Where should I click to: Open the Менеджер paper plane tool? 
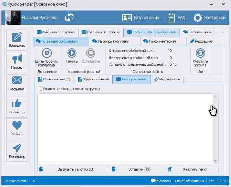pyautogui.click(x=17, y=151)
